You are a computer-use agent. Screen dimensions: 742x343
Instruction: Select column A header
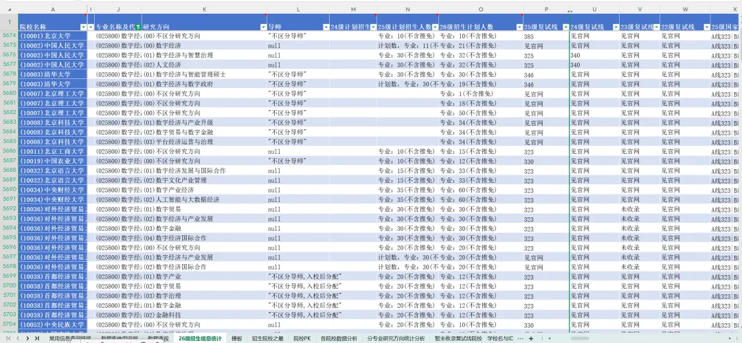pos(52,9)
